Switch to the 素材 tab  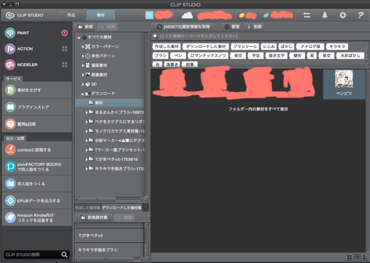(x=101, y=15)
